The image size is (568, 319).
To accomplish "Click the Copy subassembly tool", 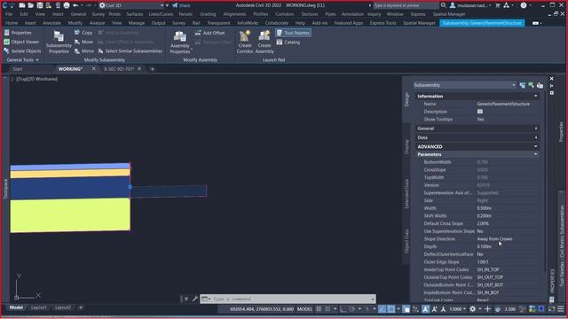I will click(83, 33).
